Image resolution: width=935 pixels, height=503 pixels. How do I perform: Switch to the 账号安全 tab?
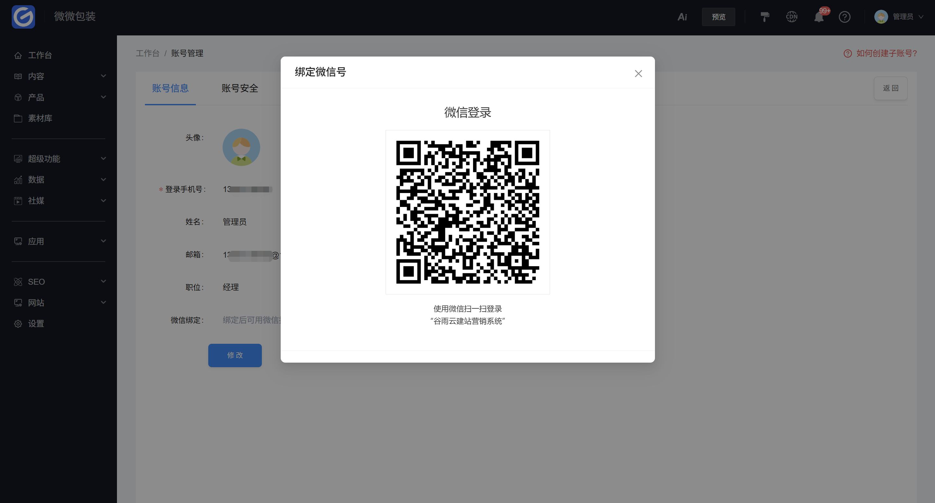239,88
